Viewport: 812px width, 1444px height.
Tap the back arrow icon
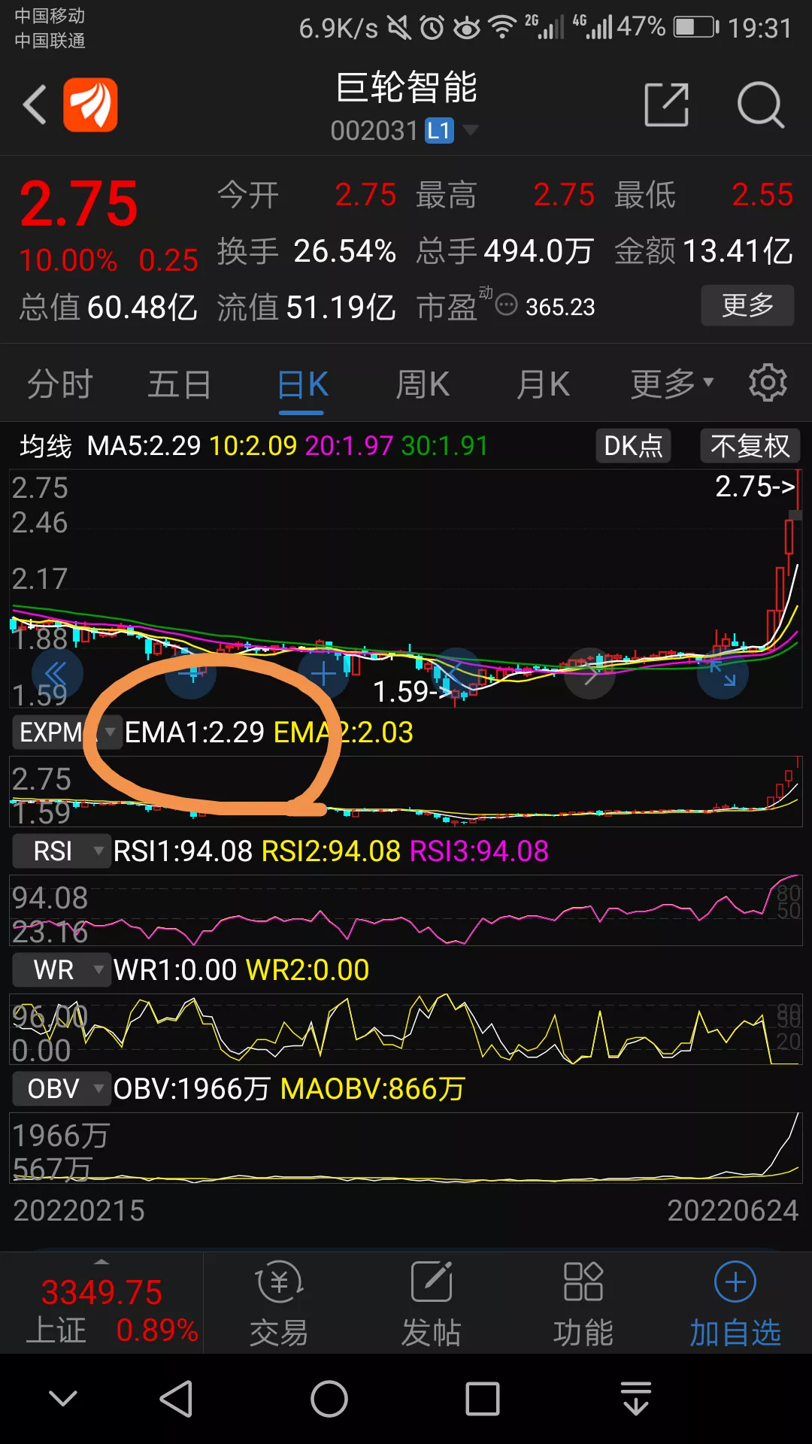[35, 105]
